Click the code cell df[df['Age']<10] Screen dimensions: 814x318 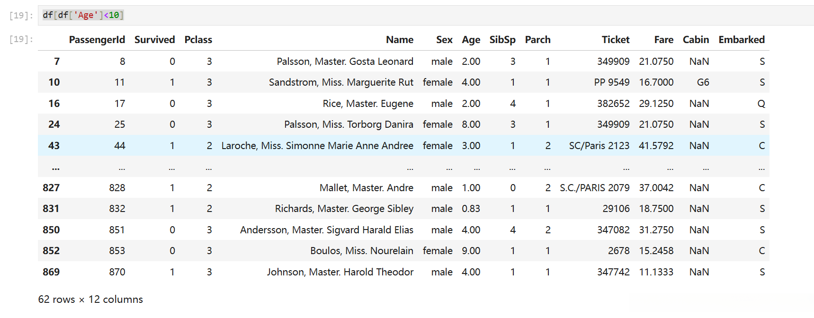[83, 15]
